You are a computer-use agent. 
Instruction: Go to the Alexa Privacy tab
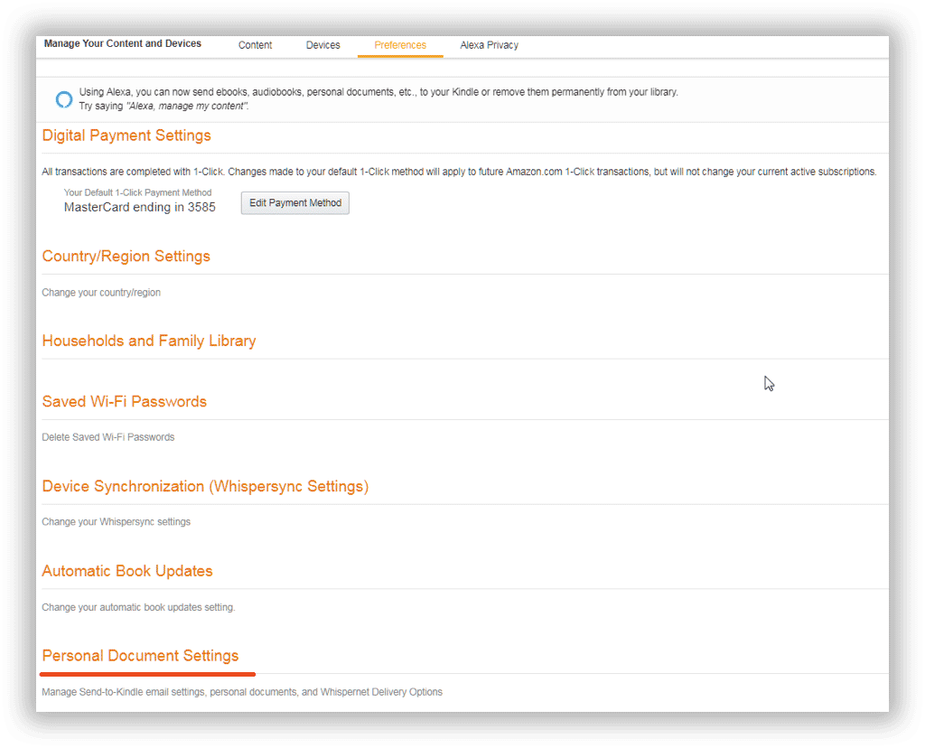489,45
